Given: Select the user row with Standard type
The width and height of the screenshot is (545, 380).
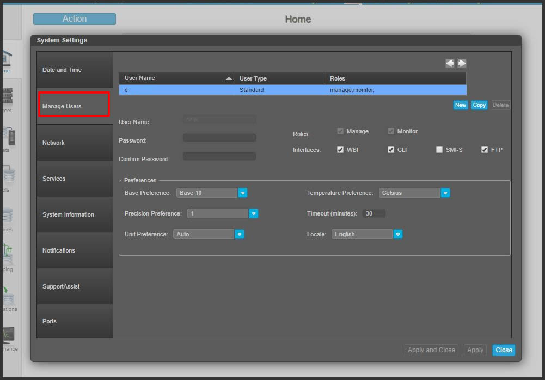Looking at the screenshot, I should [x=293, y=90].
